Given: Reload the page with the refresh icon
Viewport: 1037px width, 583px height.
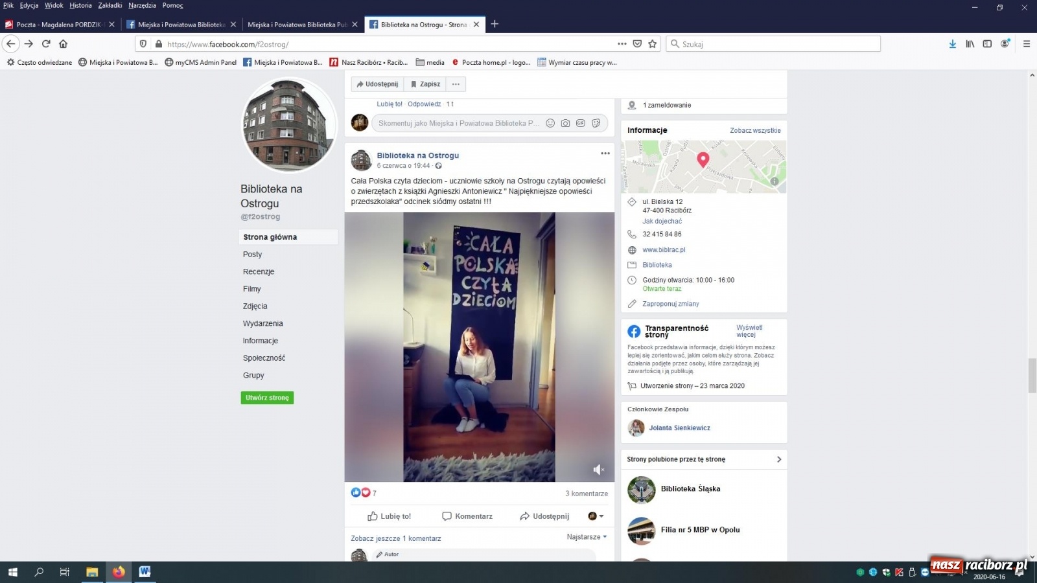Looking at the screenshot, I should [x=45, y=44].
